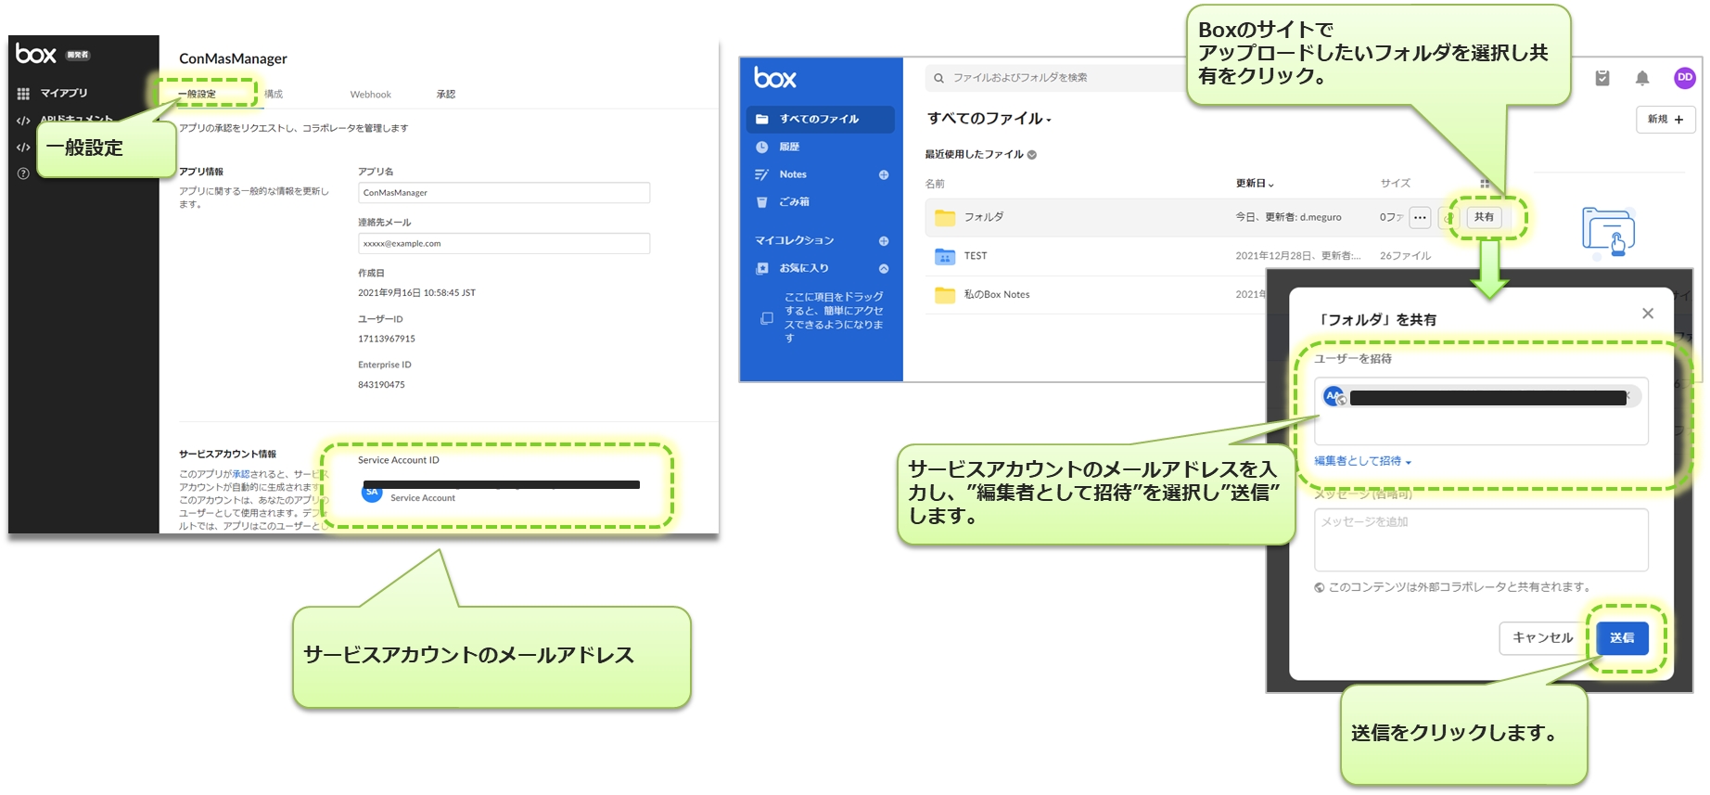Click the plus icon beside Notes

883,174
